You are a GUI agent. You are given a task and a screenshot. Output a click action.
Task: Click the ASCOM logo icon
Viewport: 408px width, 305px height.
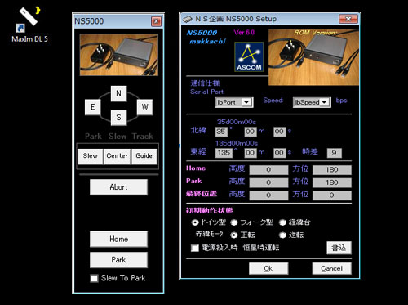(x=249, y=56)
